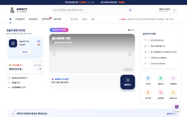Click the 힐스테이트 가야 title
Image resolution: width=187 pixels, height=117 pixels.
click(x=61, y=38)
